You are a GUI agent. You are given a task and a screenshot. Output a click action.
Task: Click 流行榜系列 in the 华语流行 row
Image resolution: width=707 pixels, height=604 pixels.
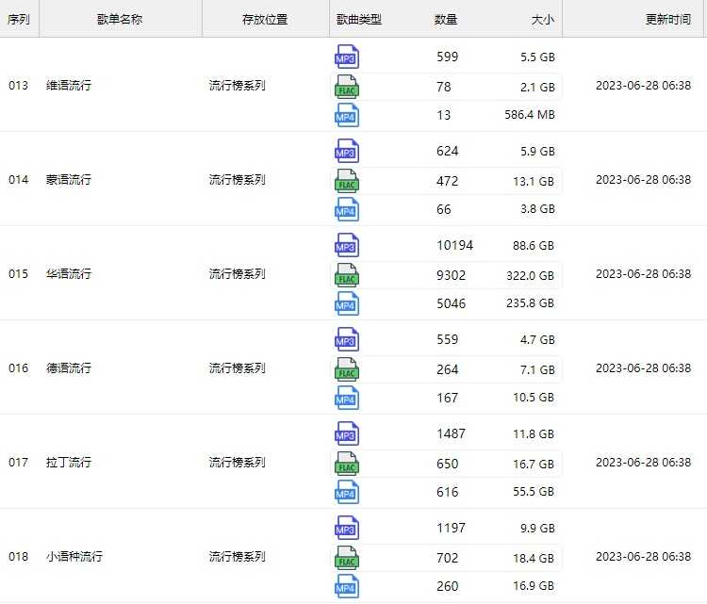coord(238,273)
